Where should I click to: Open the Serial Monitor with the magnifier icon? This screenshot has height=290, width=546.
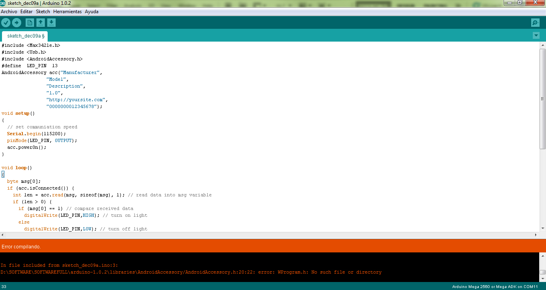535,22
